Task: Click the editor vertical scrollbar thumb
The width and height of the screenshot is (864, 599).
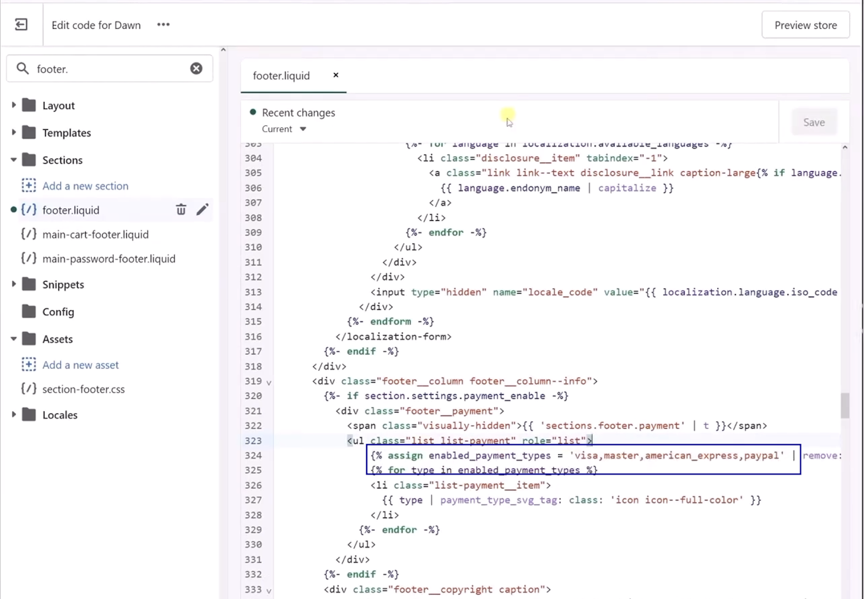Action: pos(845,405)
